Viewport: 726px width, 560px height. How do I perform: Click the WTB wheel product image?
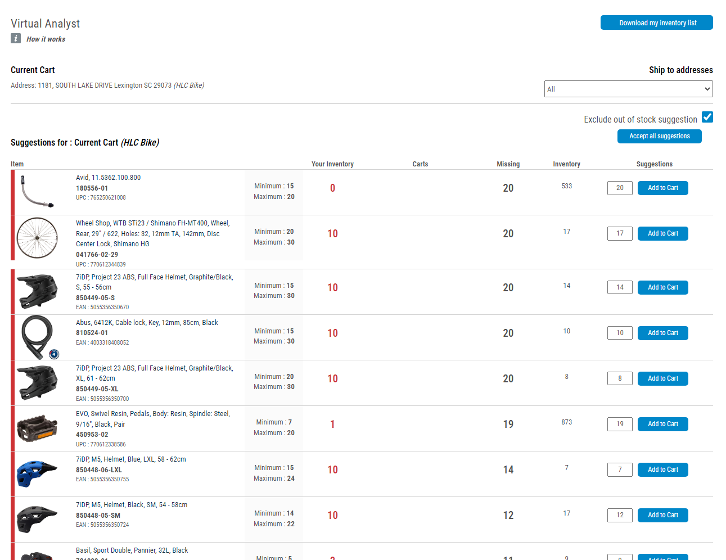tap(37, 238)
